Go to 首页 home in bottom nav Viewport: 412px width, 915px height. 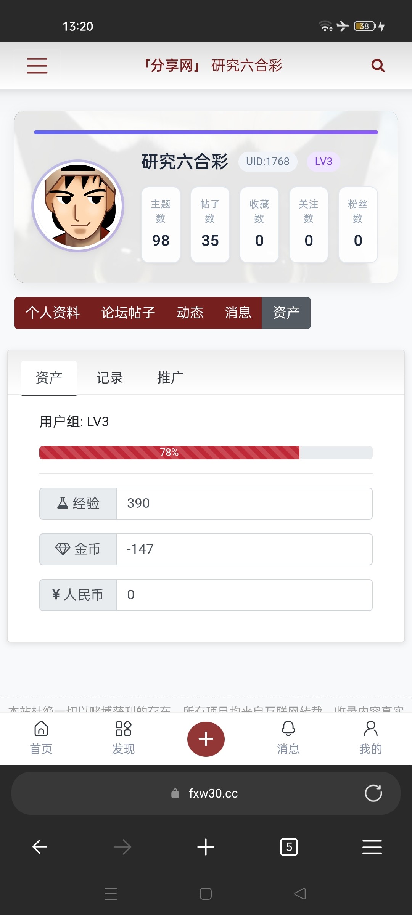(41, 737)
